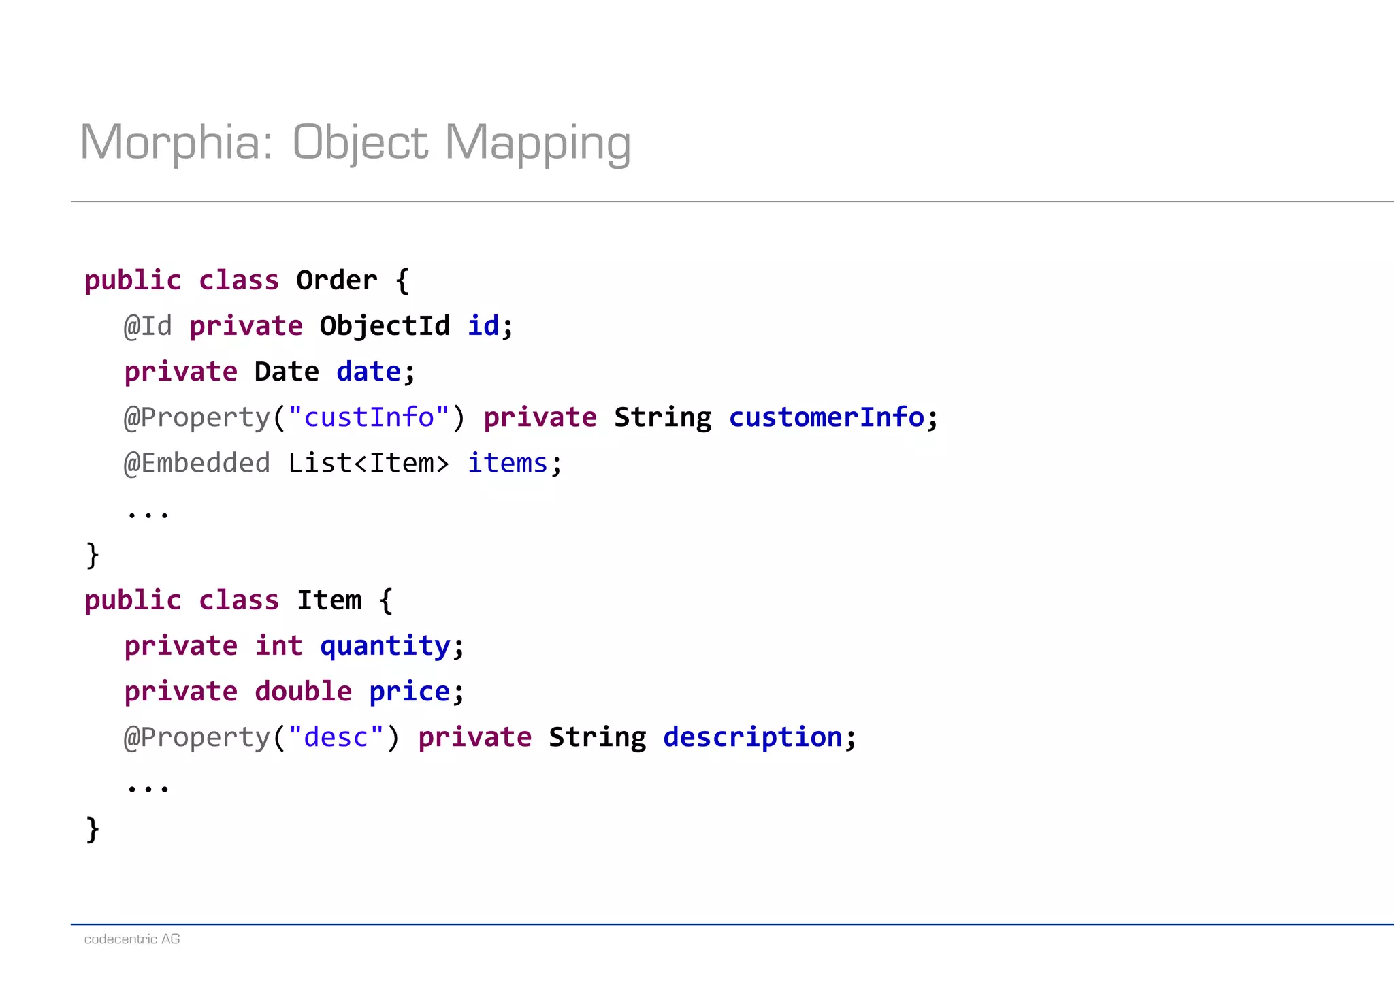Click the "custInfo" string literal
Viewport: 1394px width, 985px height.
(369, 417)
